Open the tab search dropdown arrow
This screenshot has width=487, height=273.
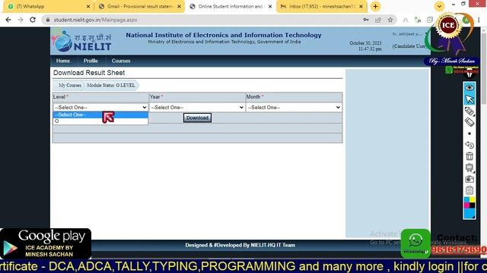click(x=439, y=6)
